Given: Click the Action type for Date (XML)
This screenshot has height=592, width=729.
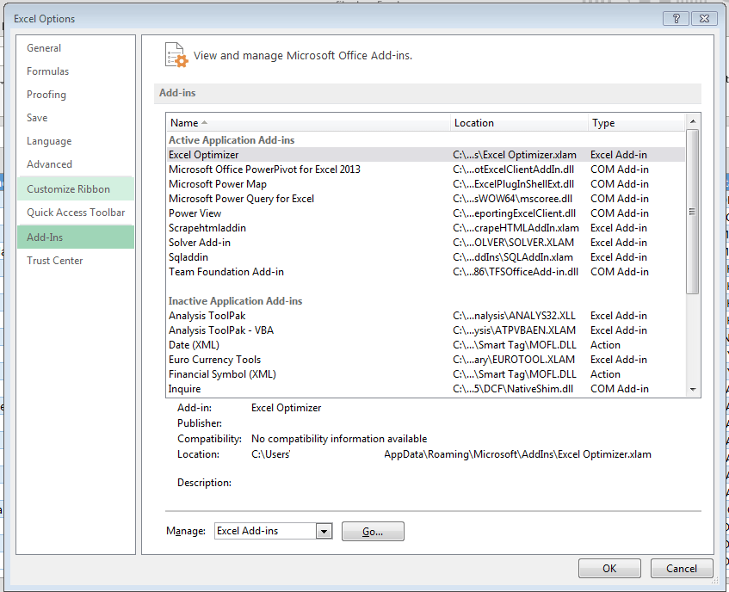Looking at the screenshot, I should click(x=605, y=345).
